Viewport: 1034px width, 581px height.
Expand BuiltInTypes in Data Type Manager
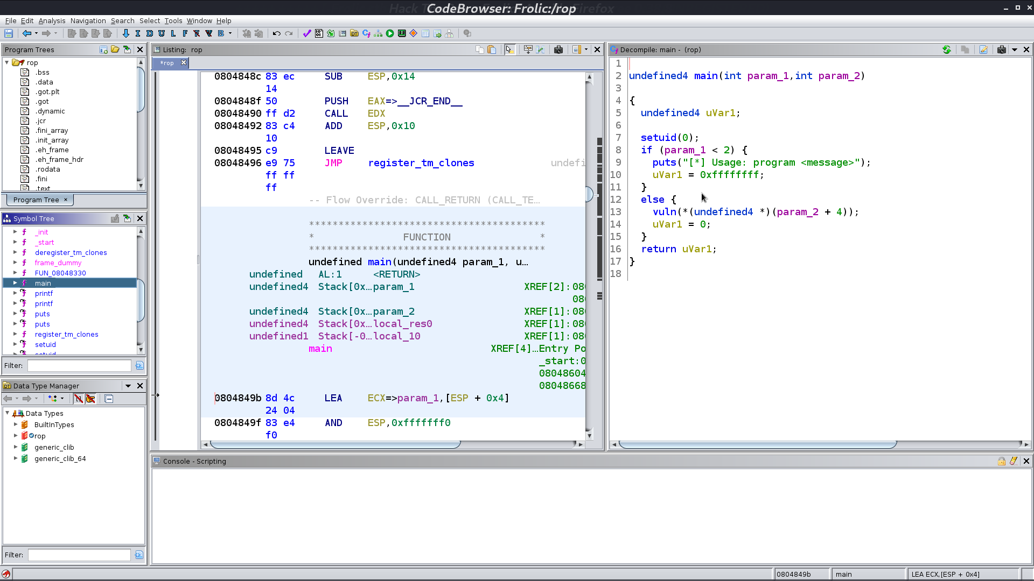coord(16,424)
